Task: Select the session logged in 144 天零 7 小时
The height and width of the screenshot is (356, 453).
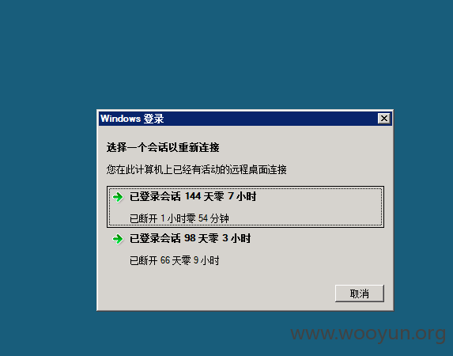Action: click(245, 206)
